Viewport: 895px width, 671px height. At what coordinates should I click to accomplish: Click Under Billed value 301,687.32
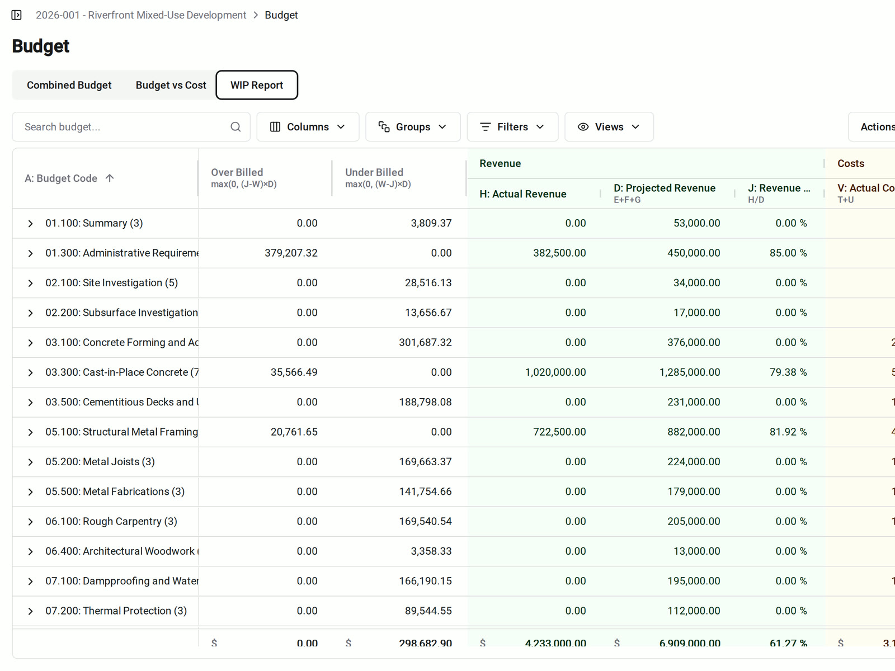[x=425, y=343]
